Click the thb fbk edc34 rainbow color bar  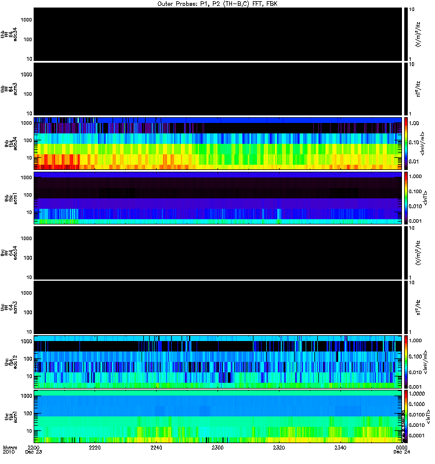point(405,143)
